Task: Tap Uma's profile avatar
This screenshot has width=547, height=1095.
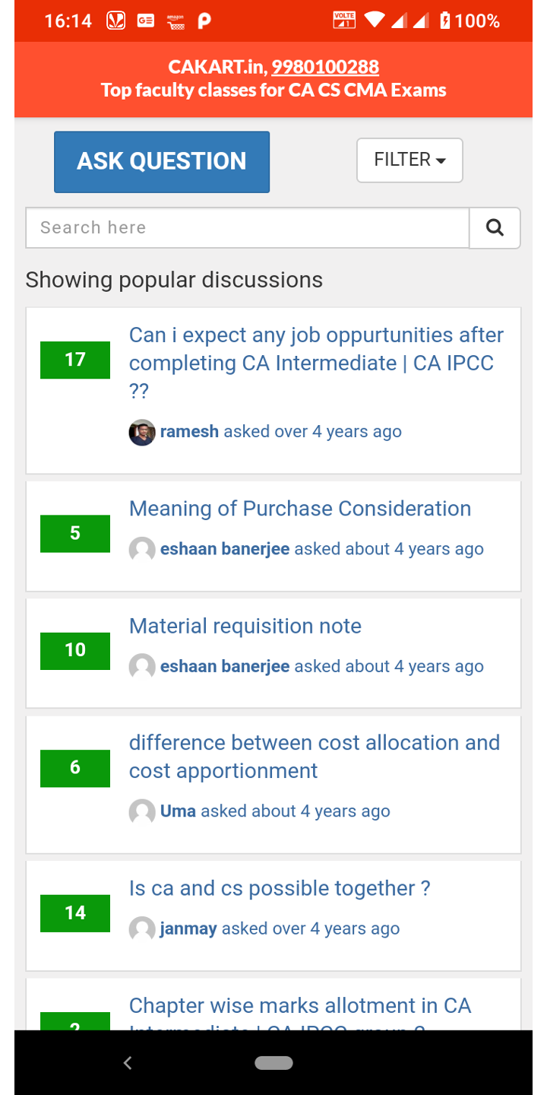Action: [142, 811]
